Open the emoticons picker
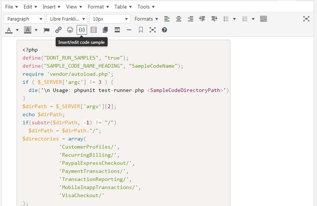The image size is (317, 206). (70, 30)
